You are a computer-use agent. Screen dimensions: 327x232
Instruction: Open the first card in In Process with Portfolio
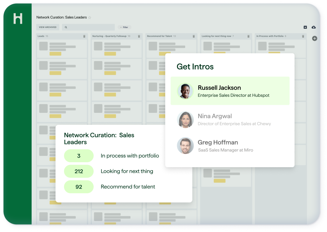281,46
